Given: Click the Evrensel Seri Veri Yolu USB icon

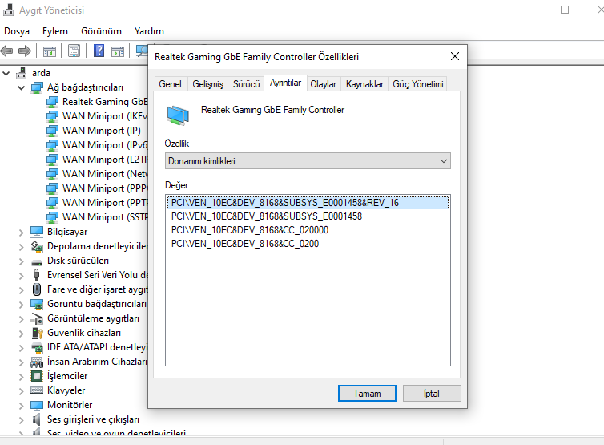Looking at the screenshot, I should point(37,275).
